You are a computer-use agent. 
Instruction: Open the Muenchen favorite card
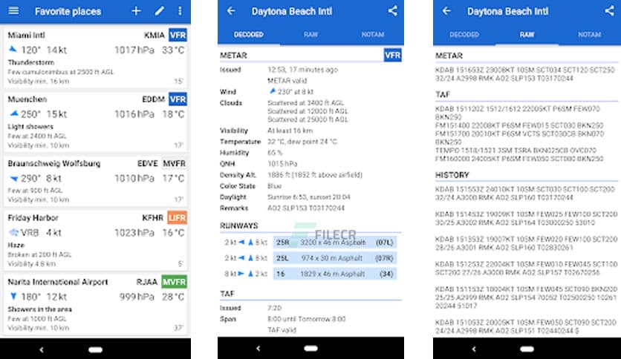click(x=95, y=121)
